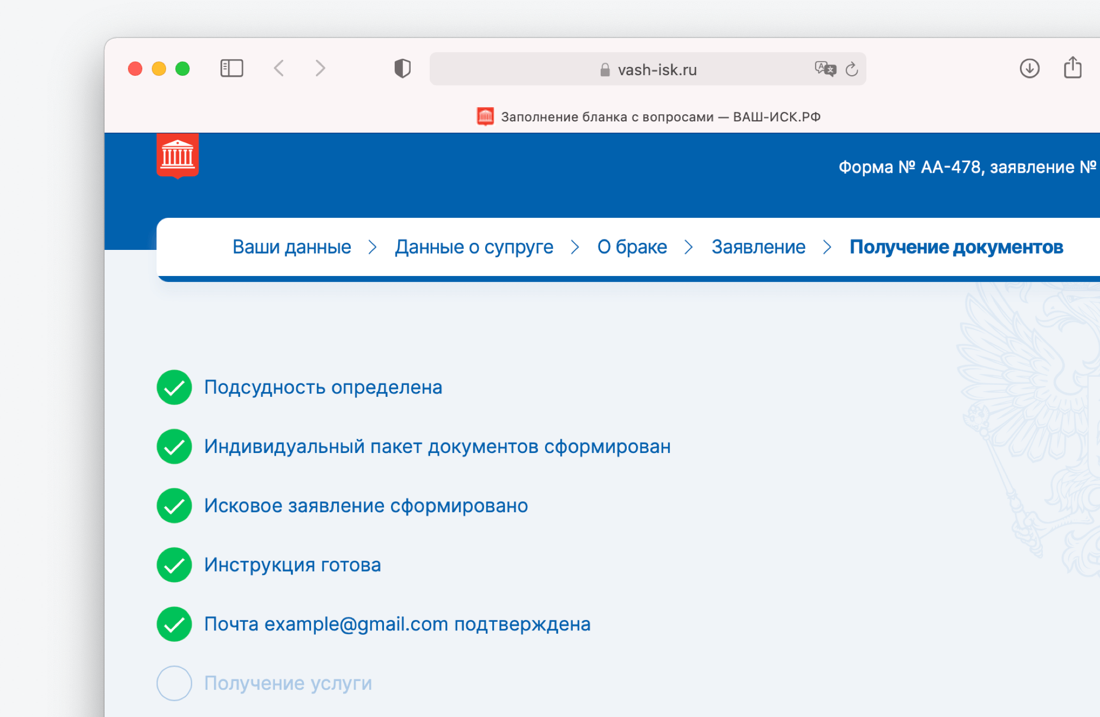
Task: Click the red courthouse site logo
Action: (178, 156)
